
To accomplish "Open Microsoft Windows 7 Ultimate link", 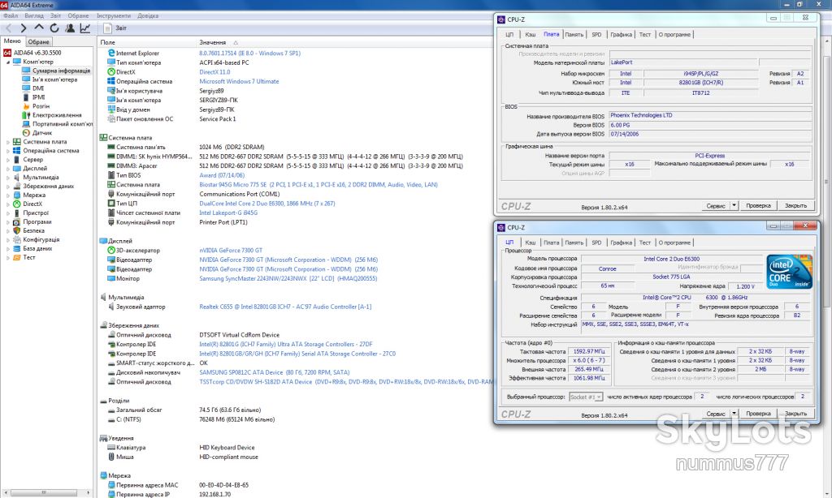I will [x=239, y=82].
